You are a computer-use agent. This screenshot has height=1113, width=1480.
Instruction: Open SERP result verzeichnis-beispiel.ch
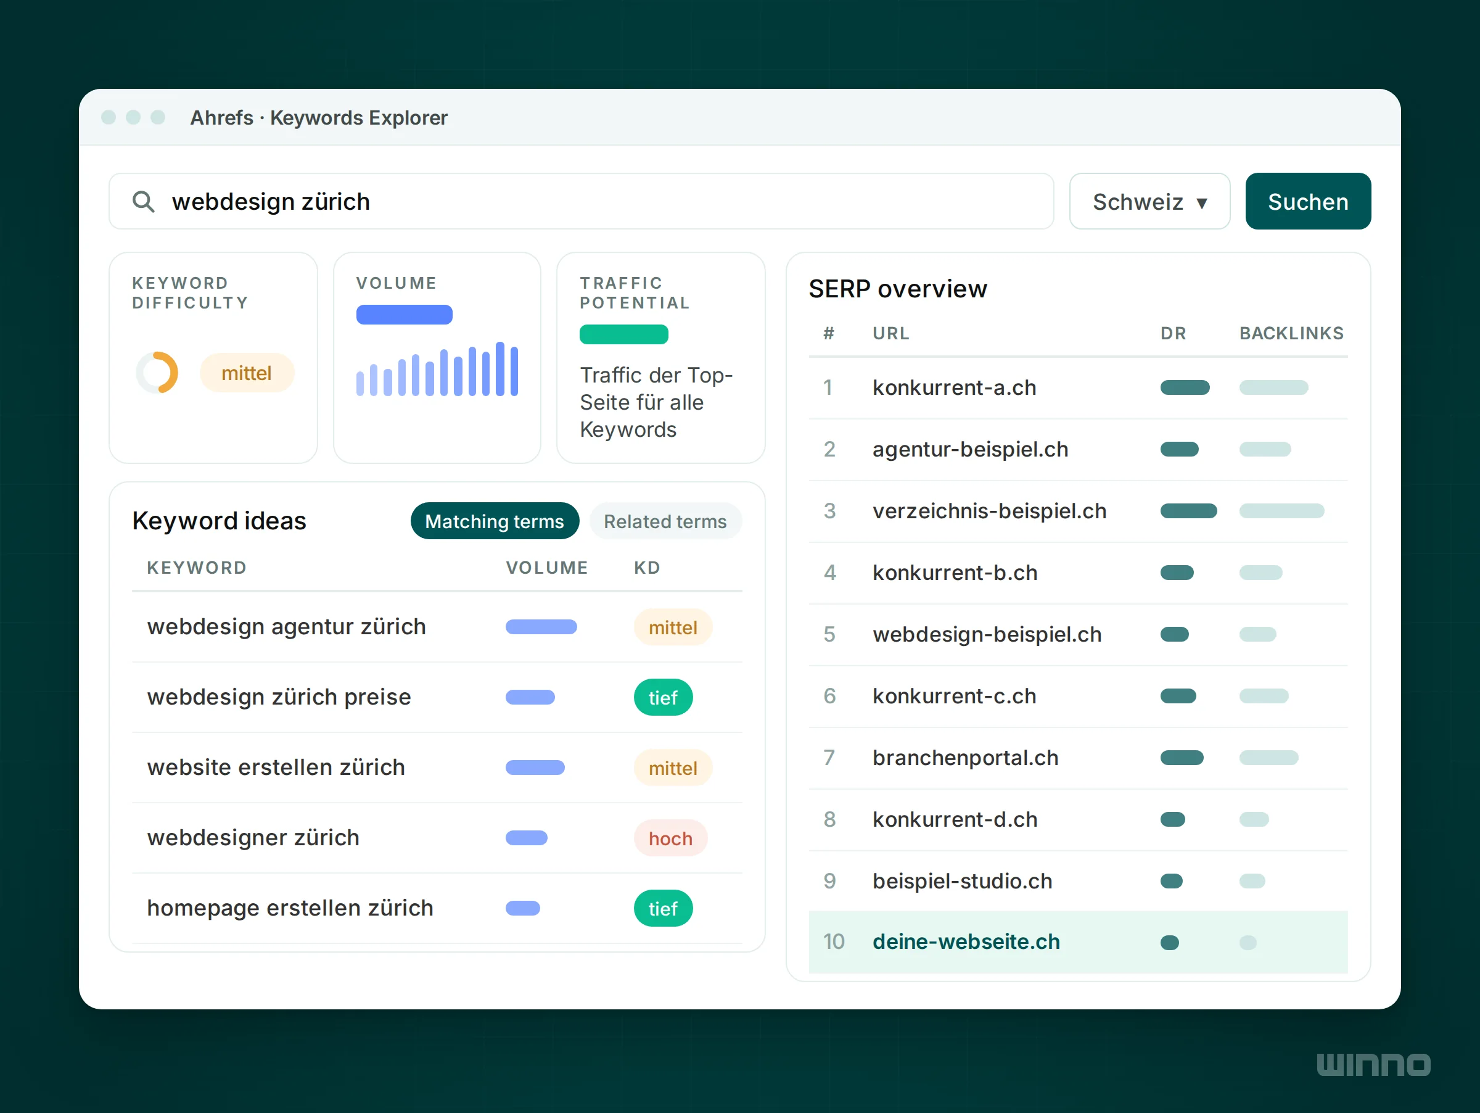tap(990, 511)
